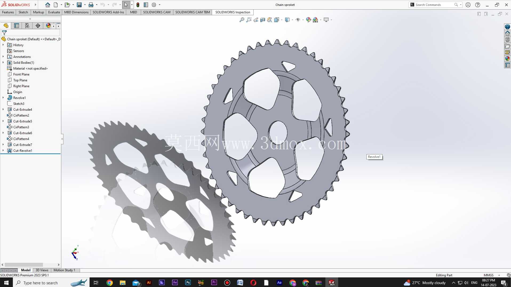The height and width of the screenshot is (287, 511).
Task: Click the Edit Appearance icon
Action: (x=308, y=20)
